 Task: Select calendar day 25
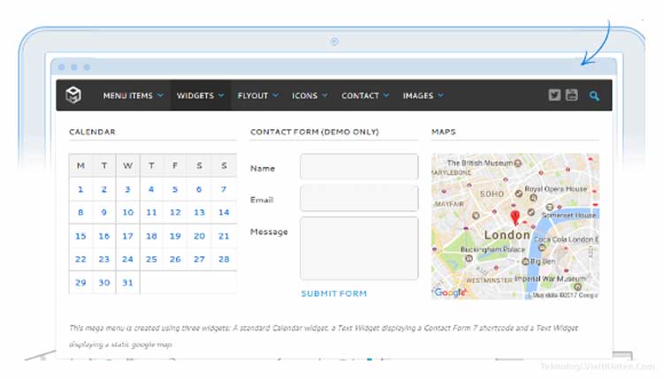151,259
